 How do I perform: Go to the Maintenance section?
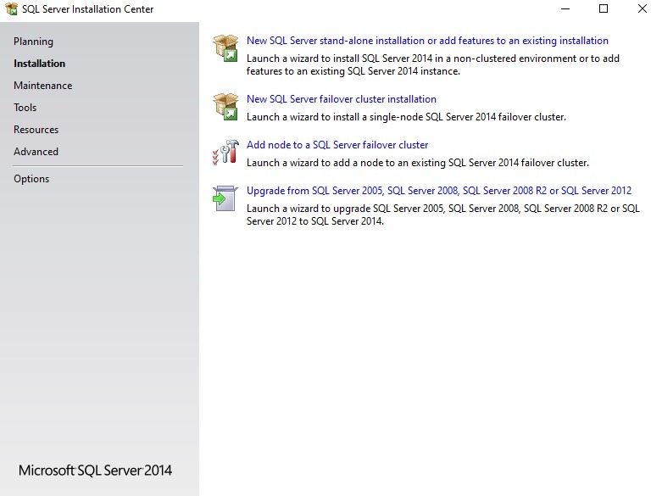[42, 86]
